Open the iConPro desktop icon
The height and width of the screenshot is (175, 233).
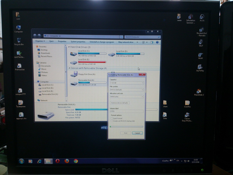point(187,104)
